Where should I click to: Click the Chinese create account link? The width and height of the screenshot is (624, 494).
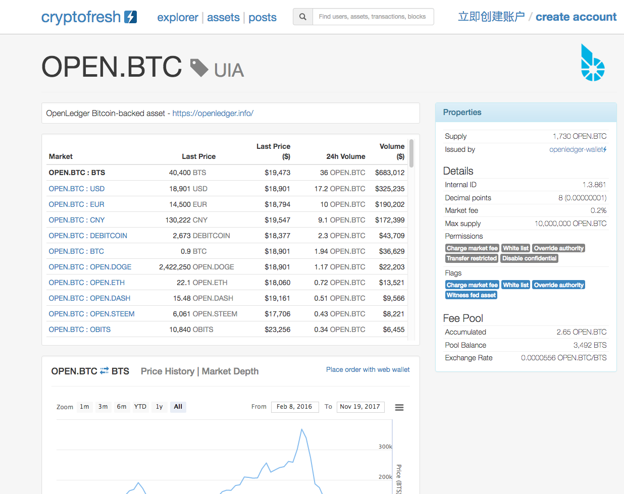491,17
